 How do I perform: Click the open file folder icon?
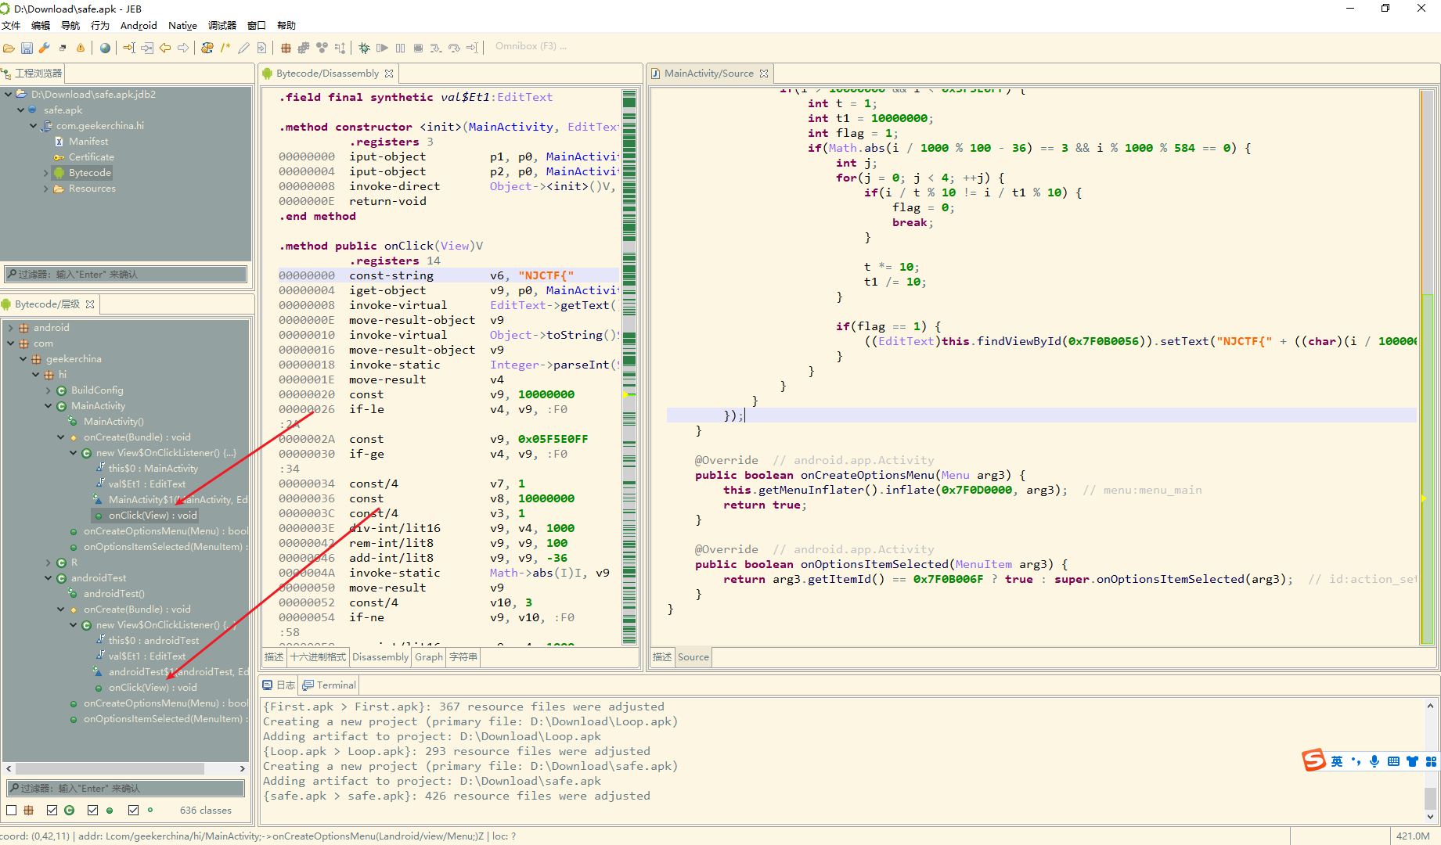(9, 48)
